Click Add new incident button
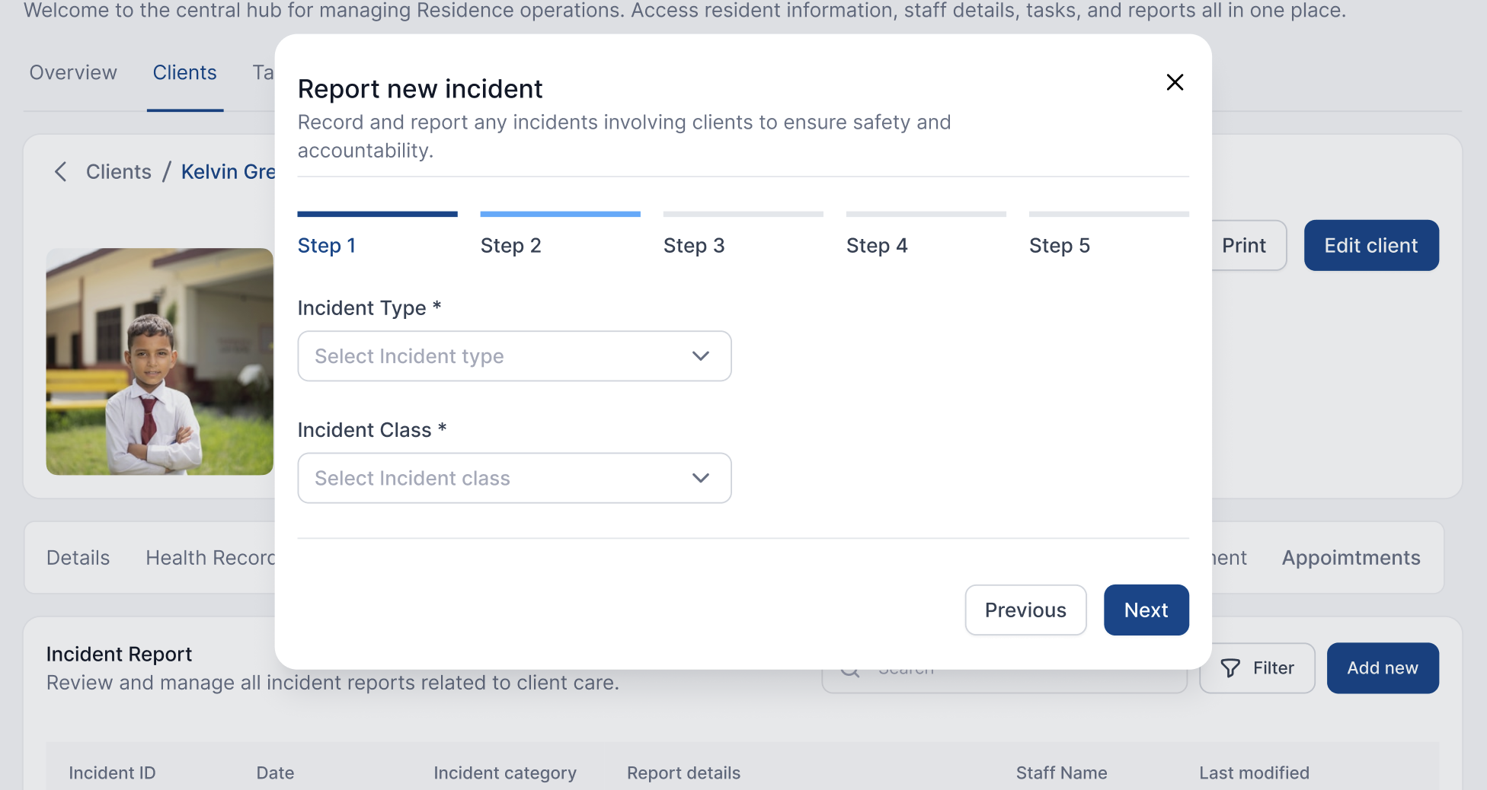Screen dimensions: 1487x790 click(x=1382, y=668)
